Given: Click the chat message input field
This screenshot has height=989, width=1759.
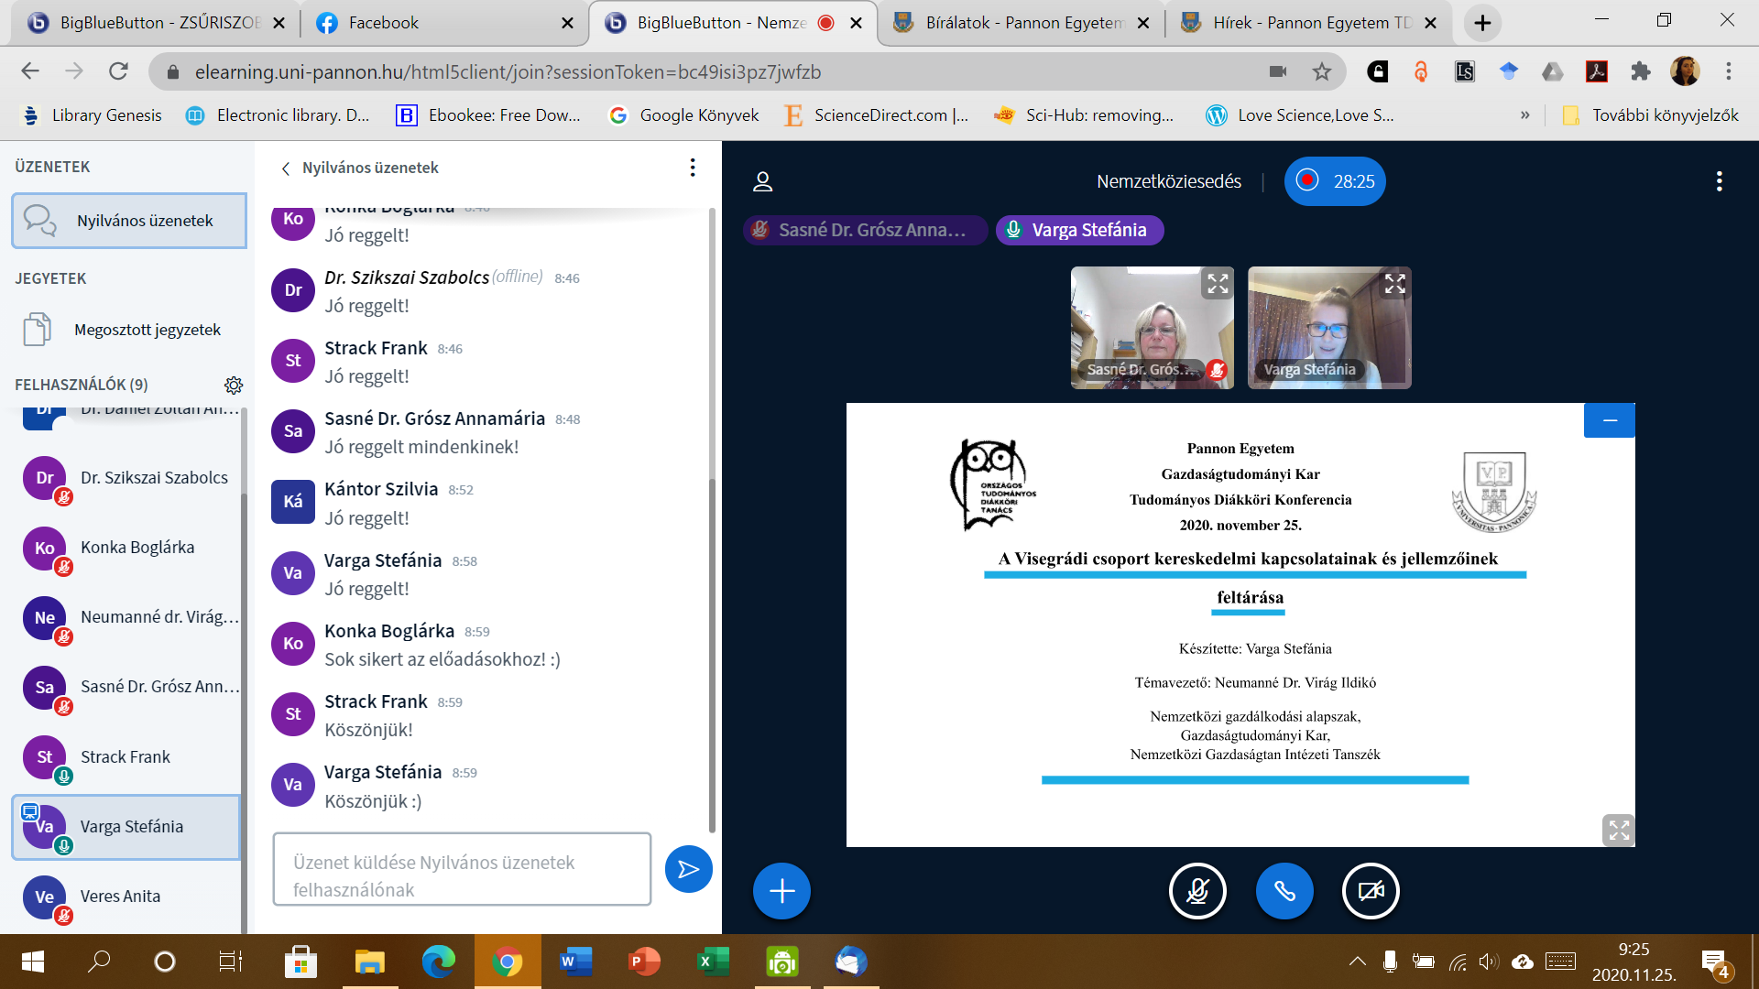Looking at the screenshot, I should tap(462, 869).
